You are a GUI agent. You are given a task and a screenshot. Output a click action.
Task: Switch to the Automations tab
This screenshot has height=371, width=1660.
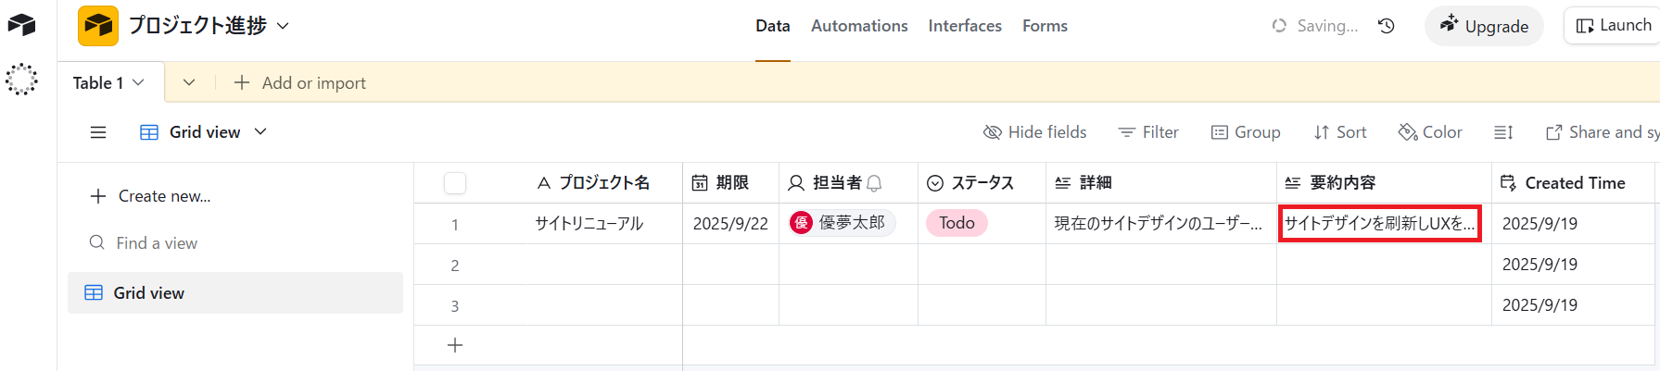click(859, 26)
